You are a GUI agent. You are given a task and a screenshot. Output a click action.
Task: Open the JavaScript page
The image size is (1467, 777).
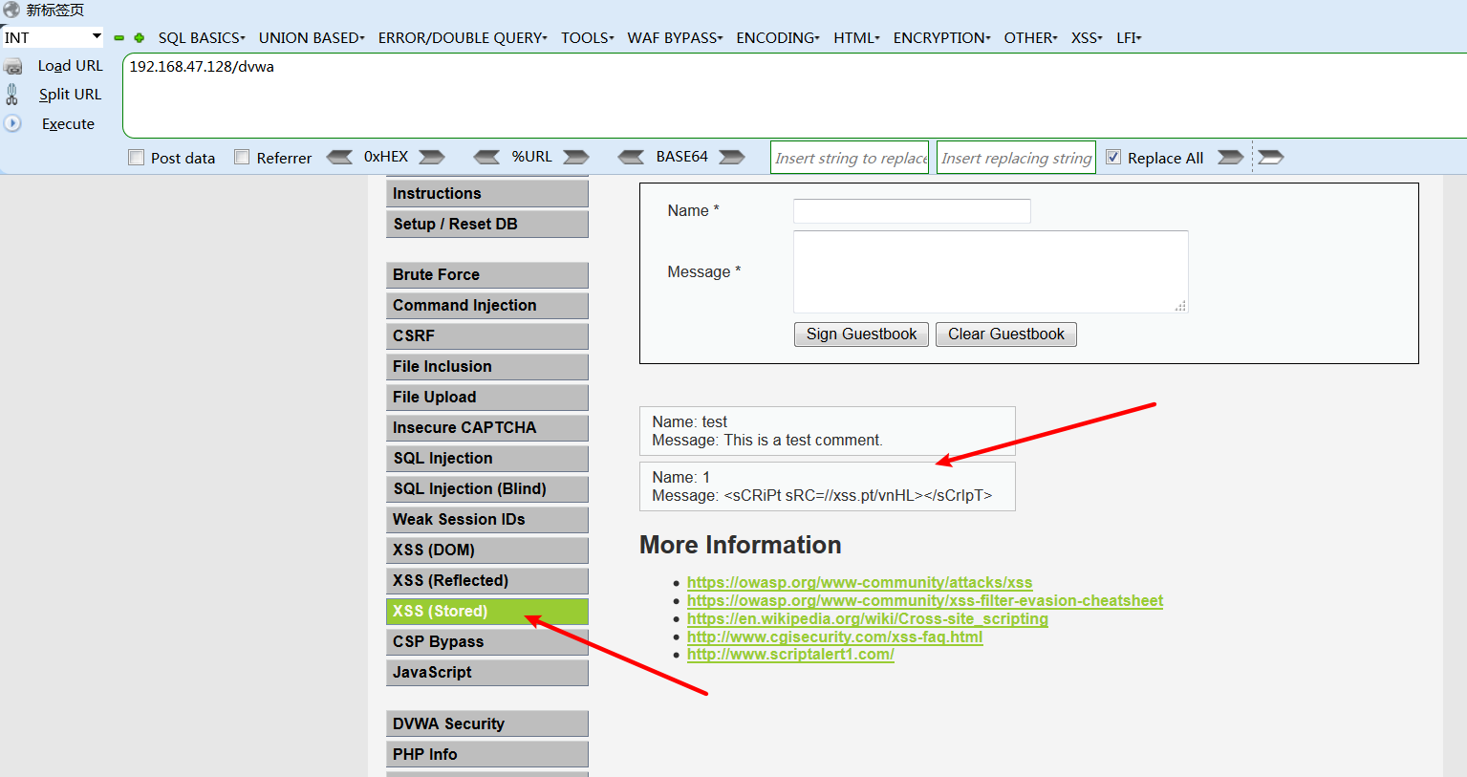pyautogui.click(x=487, y=672)
